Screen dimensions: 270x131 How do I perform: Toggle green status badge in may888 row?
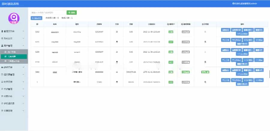(171, 42)
